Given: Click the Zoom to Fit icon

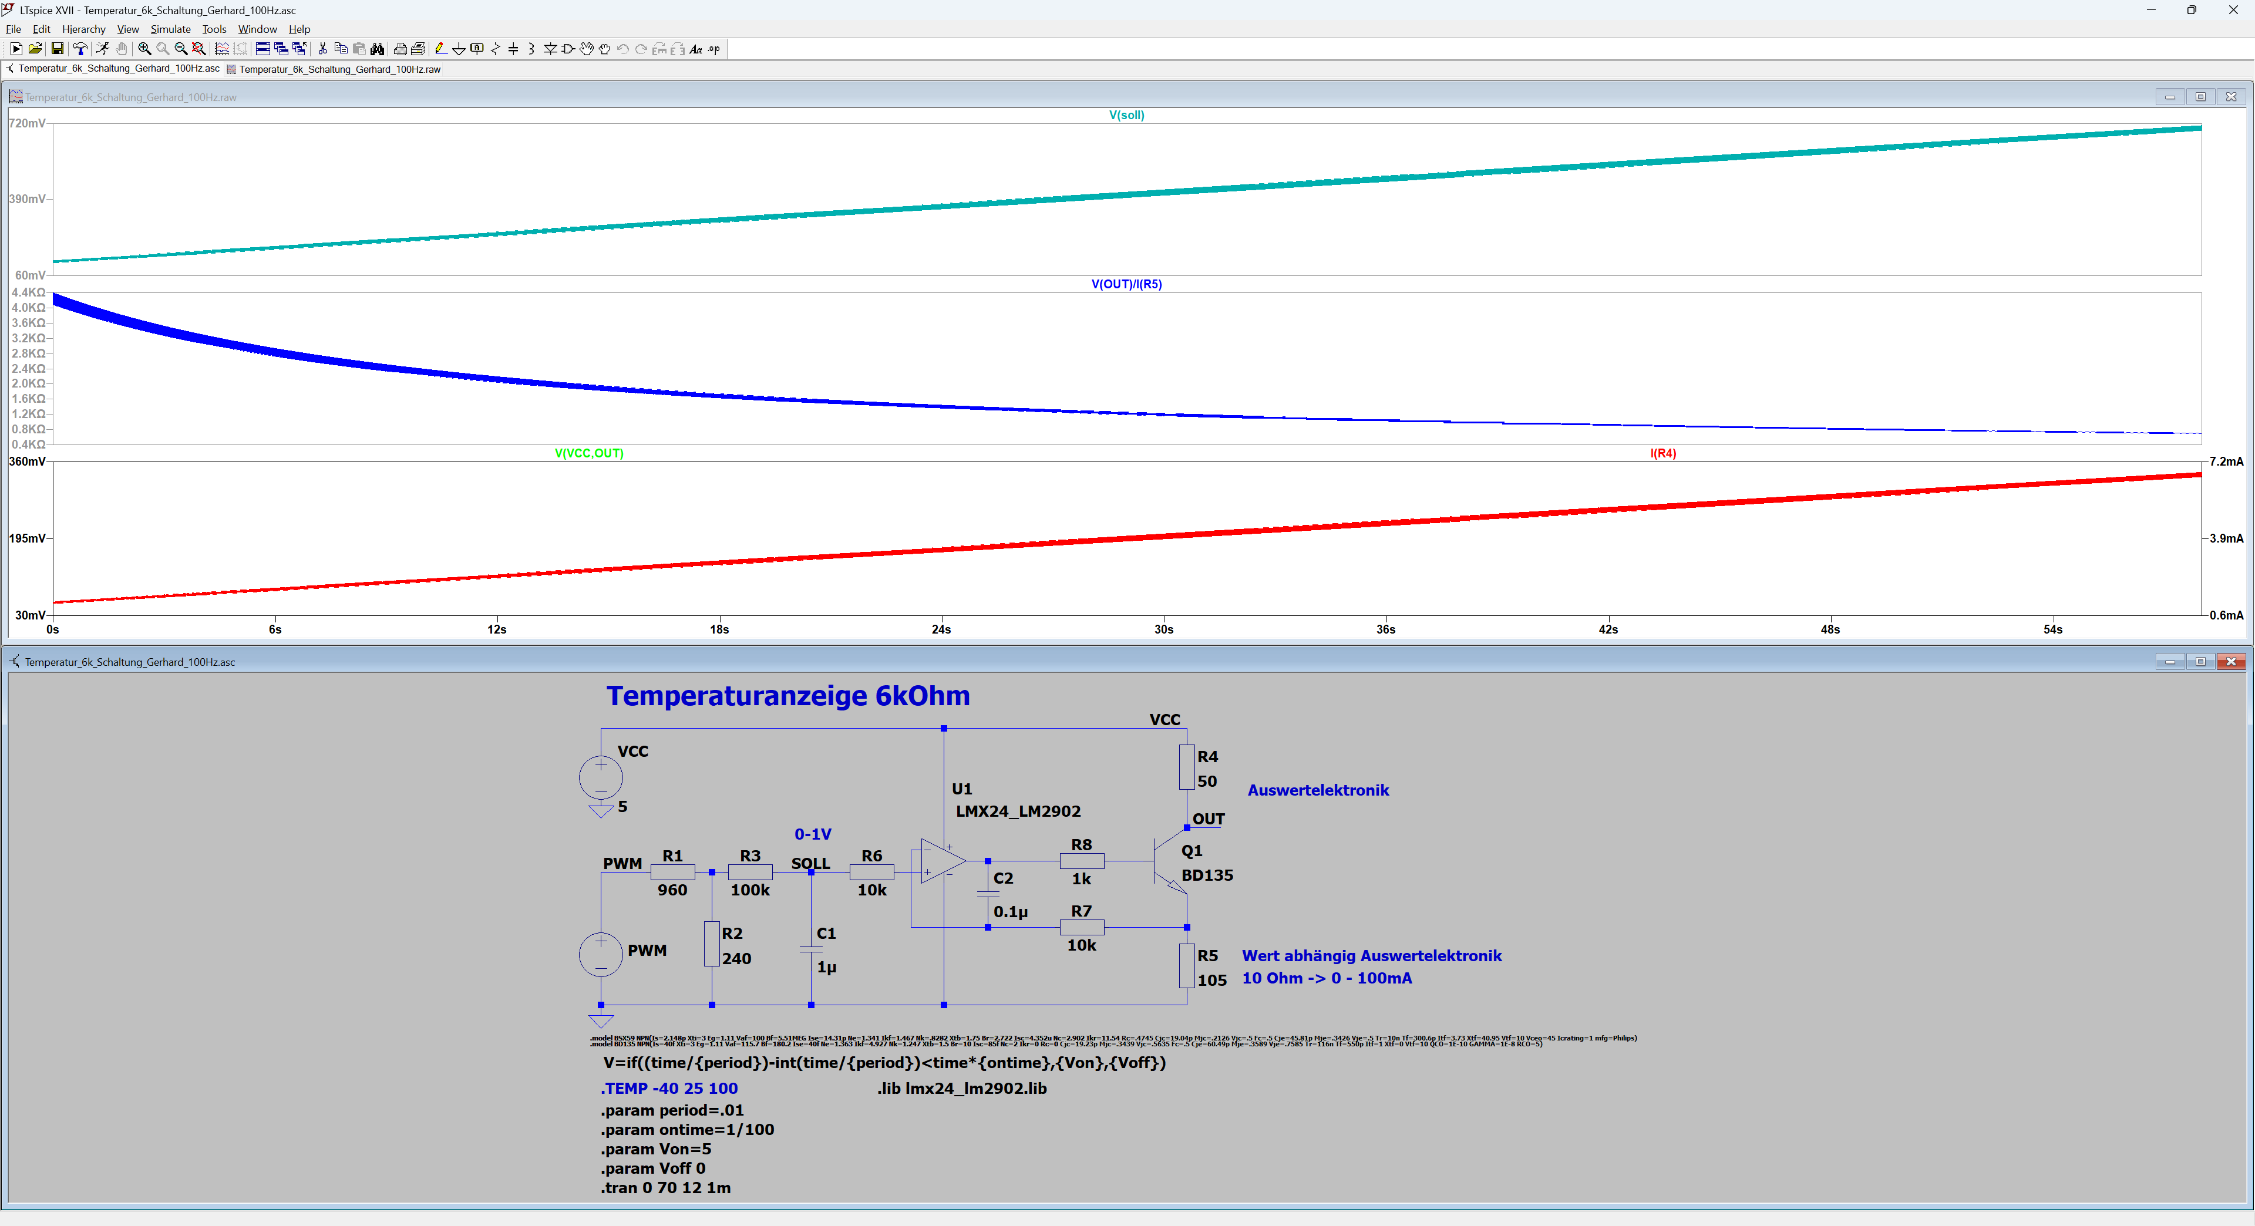Looking at the screenshot, I should [x=198, y=49].
